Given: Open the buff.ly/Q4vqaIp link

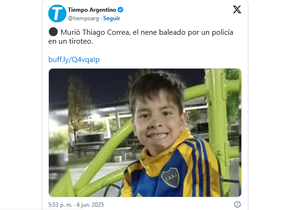Looking at the screenshot, I should (74, 60).
